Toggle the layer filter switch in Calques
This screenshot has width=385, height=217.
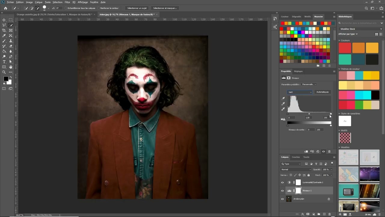332,163
